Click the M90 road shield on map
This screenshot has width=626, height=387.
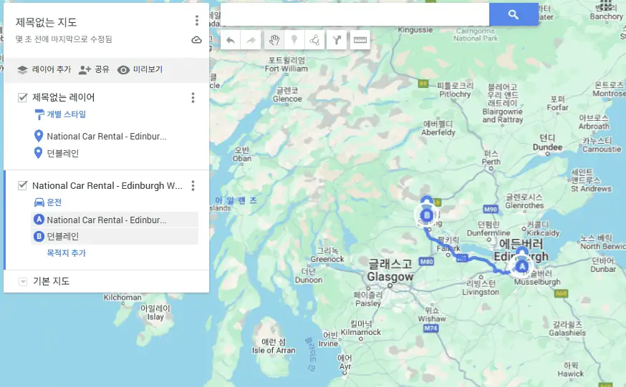coord(491,210)
